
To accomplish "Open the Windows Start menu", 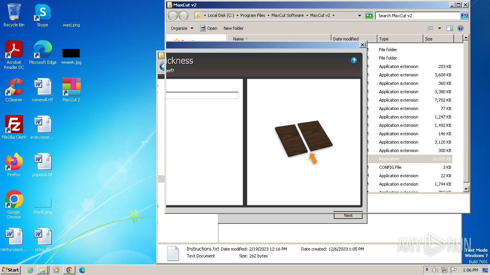I will point(10,270).
